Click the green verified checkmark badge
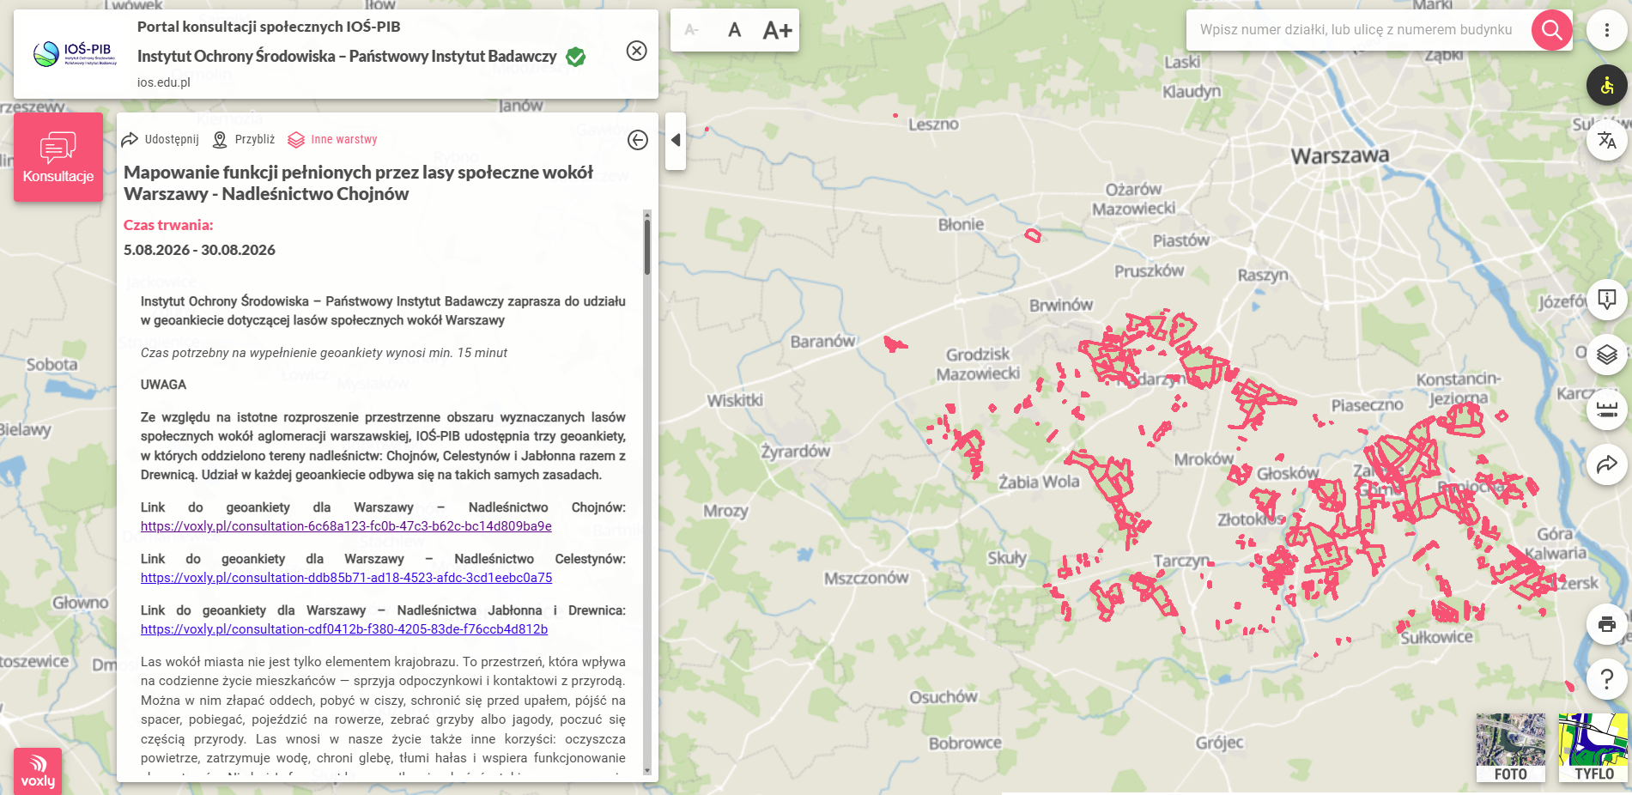The image size is (1632, 795). point(576,57)
